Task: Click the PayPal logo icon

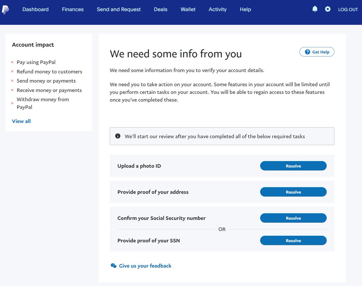Action: 5,10
